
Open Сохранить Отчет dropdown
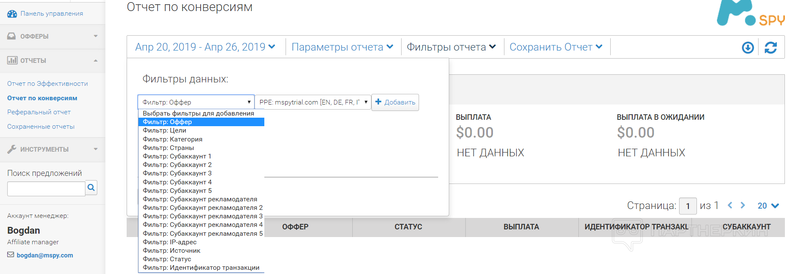point(556,47)
